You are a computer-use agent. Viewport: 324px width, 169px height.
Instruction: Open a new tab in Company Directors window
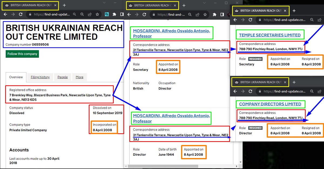(x=294, y=82)
